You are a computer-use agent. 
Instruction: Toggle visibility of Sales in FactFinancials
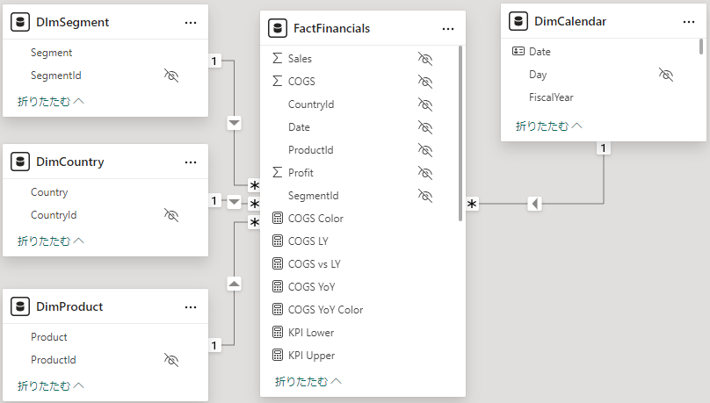click(425, 59)
